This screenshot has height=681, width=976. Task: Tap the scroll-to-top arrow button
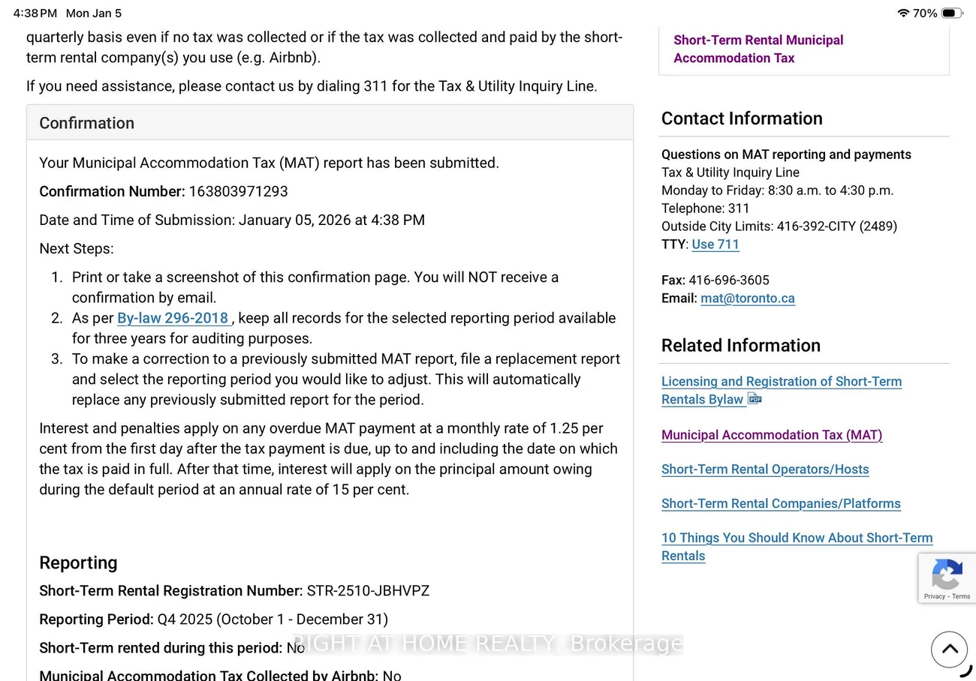click(949, 649)
